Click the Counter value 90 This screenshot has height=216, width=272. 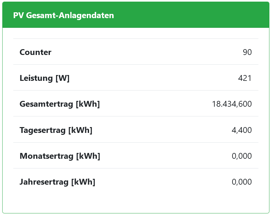pos(247,52)
